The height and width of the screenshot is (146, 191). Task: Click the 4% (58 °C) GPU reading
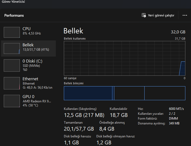pyautogui.click(x=30, y=105)
